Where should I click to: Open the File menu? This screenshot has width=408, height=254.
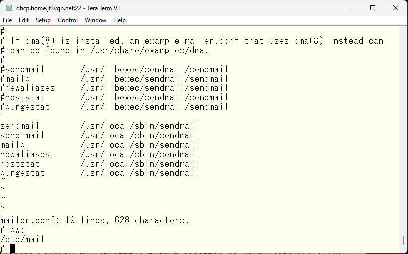tap(7, 20)
